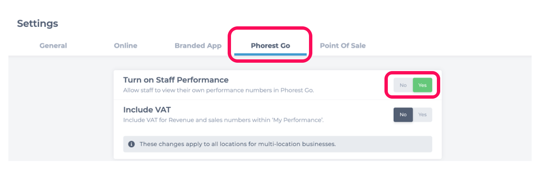Click the 'Phorest Go' mention in staff description

[x=296, y=90]
